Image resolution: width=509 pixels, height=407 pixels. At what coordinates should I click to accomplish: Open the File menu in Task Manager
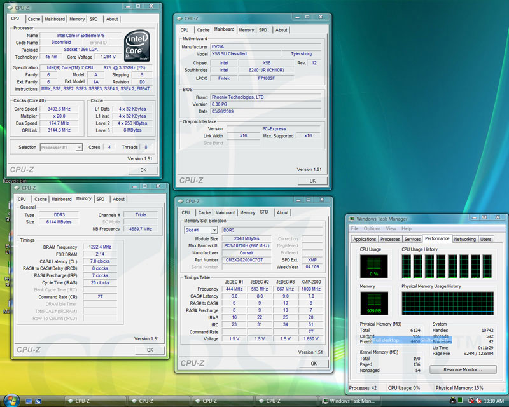tap(354, 228)
